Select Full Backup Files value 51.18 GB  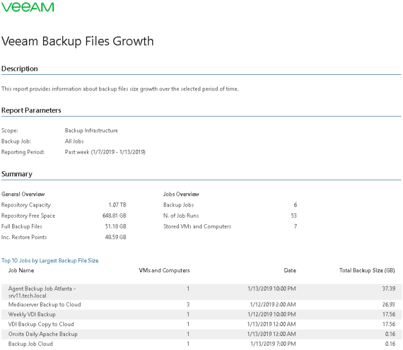pos(116,226)
